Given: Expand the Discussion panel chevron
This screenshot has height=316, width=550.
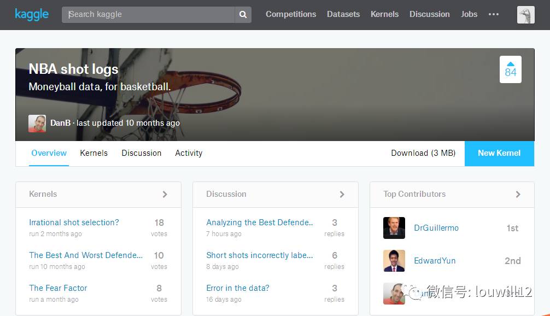Looking at the screenshot, I should coord(342,194).
